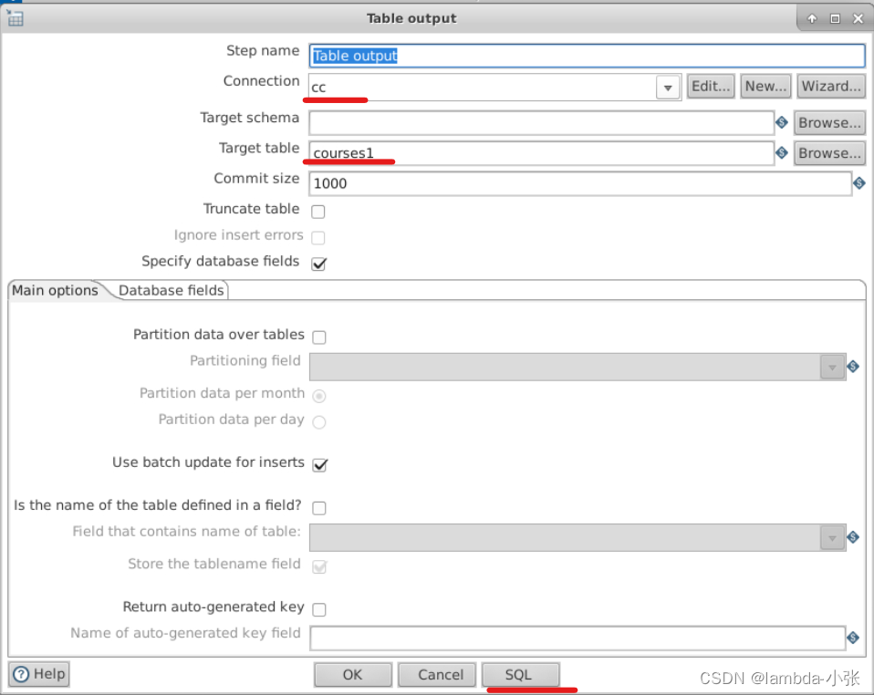Click variable icon beside table name field dropdown
The width and height of the screenshot is (874, 695).
[853, 536]
